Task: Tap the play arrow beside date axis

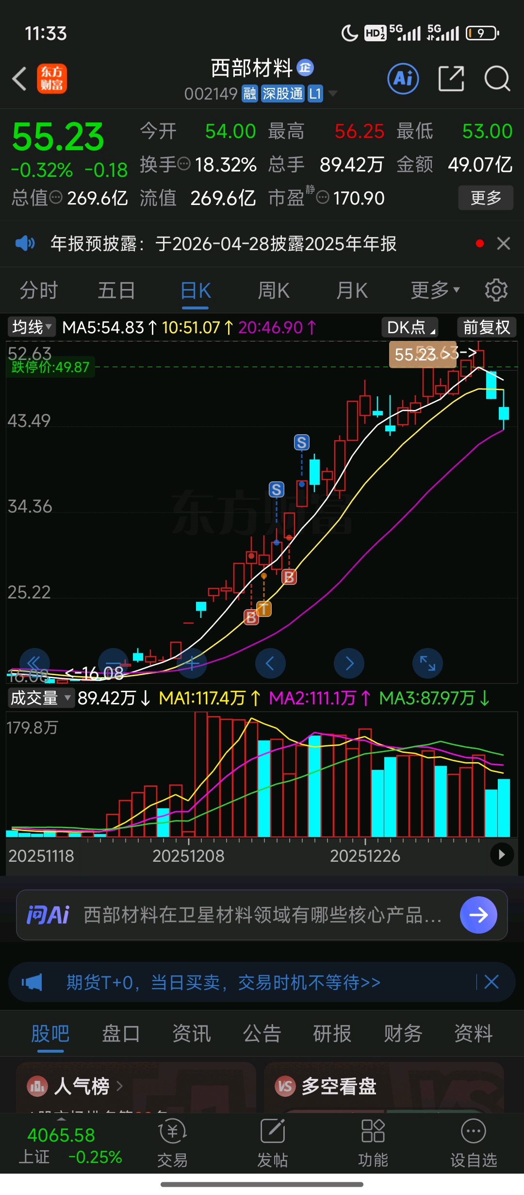Action: point(502,854)
